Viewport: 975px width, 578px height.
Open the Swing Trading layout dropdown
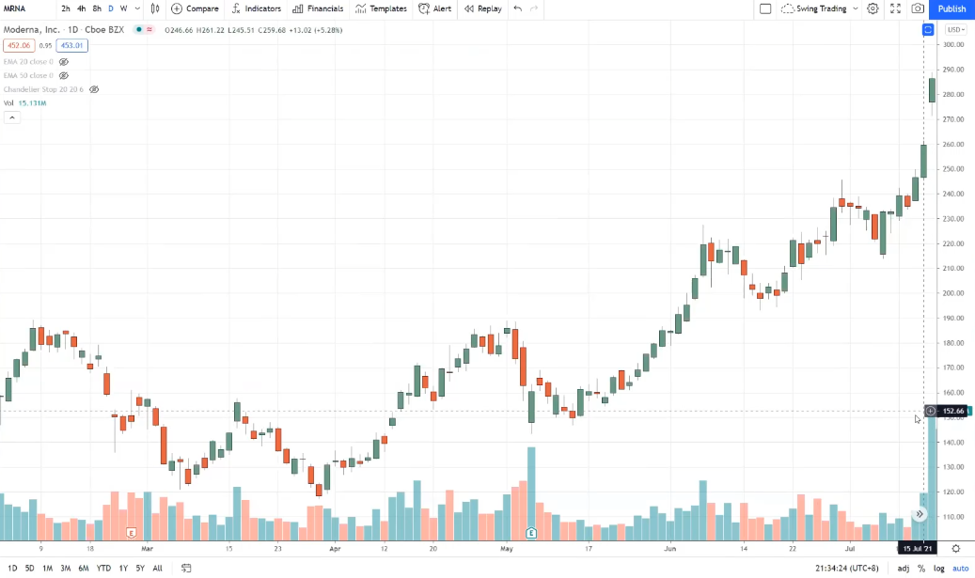pos(820,8)
